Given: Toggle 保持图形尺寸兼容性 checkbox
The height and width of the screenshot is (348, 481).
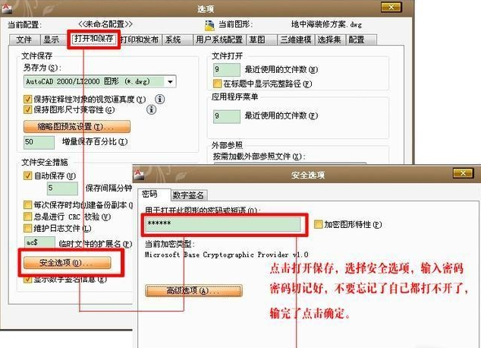Looking at the screenshot, I should click(x=27, y=109).
